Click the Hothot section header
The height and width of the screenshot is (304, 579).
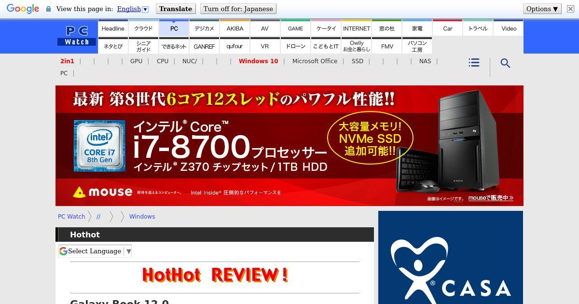click(x=215, y=235)
